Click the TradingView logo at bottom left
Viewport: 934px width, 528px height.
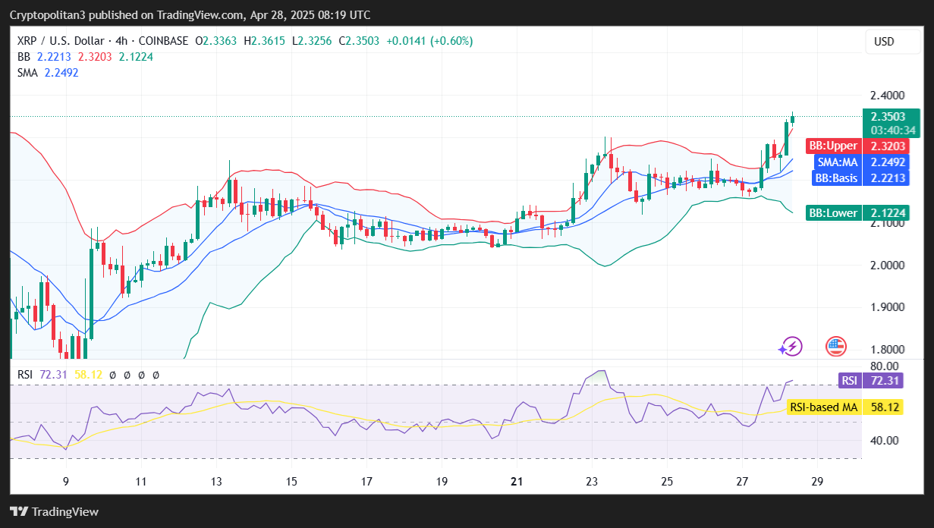[54, 511]
